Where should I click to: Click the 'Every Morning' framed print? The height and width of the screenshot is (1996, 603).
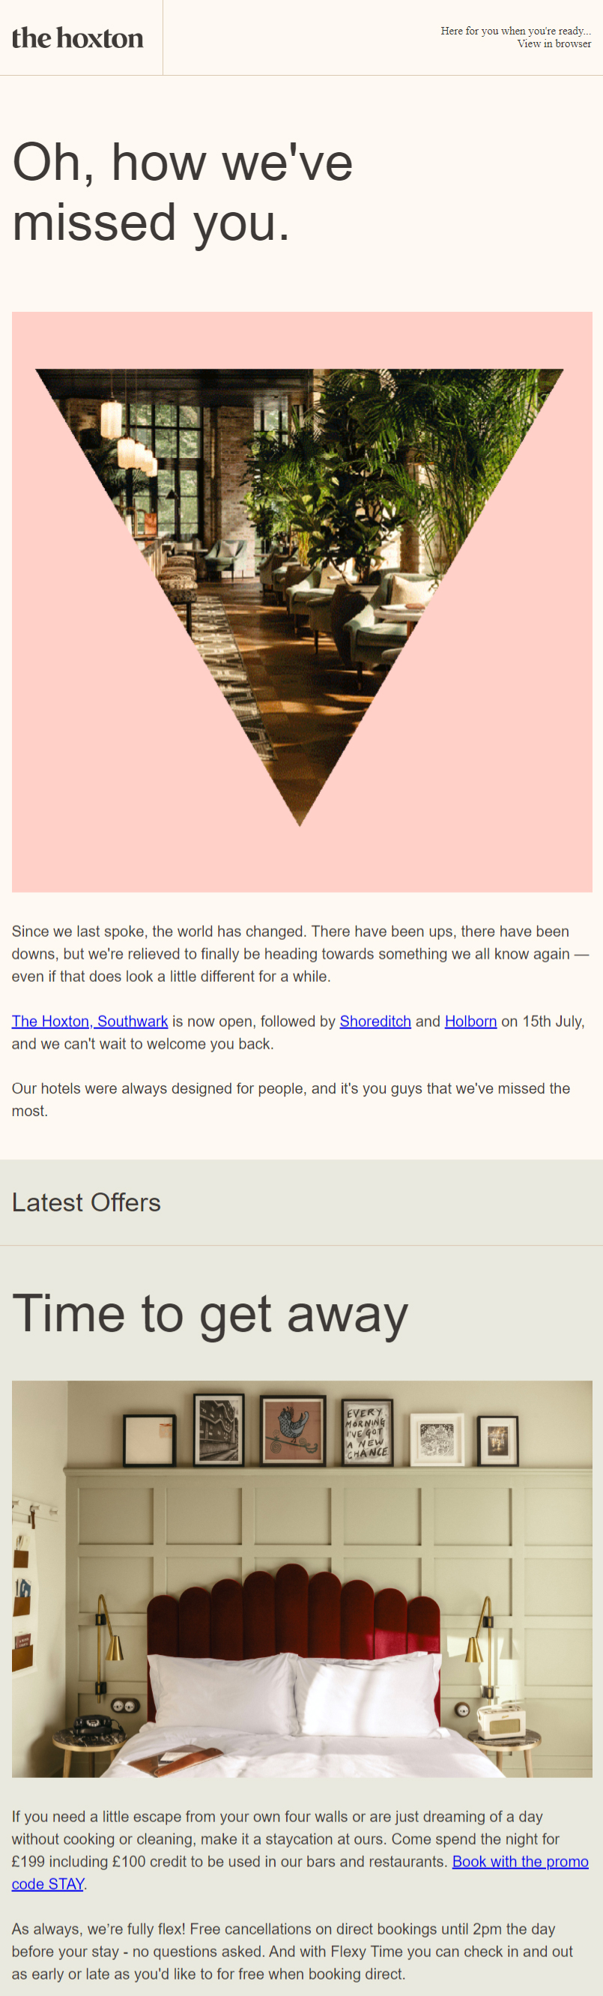click(367, 1432)
